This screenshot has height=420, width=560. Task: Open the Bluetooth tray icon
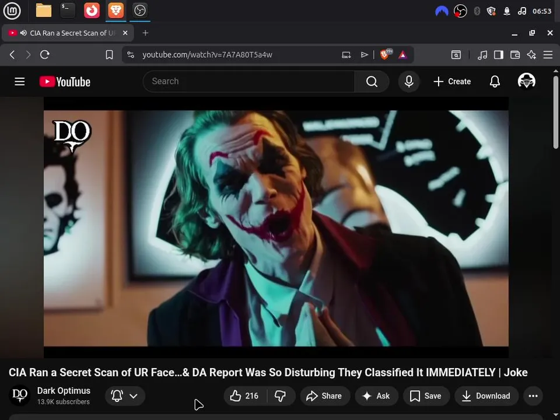tap(477, 11)
